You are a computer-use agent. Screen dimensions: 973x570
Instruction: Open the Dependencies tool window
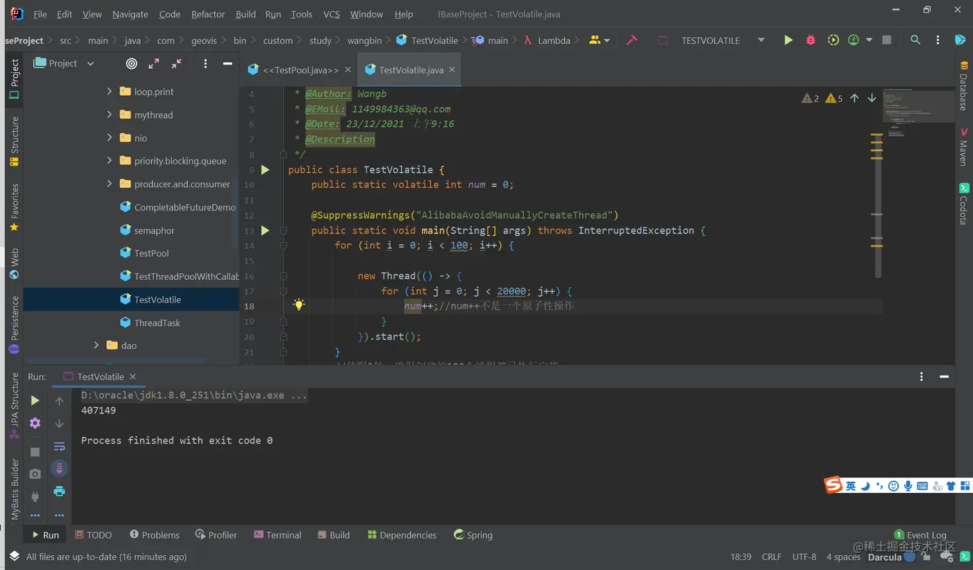[402, 535]
